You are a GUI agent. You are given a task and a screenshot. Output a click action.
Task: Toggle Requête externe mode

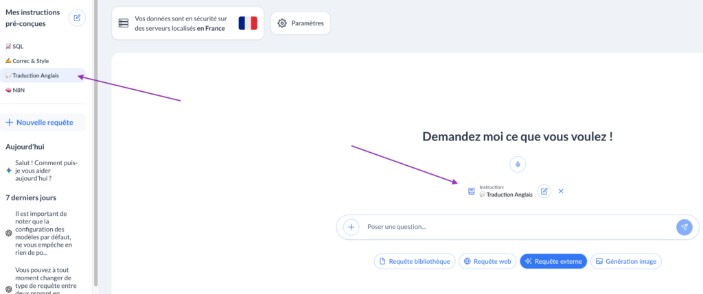point(553,261)
